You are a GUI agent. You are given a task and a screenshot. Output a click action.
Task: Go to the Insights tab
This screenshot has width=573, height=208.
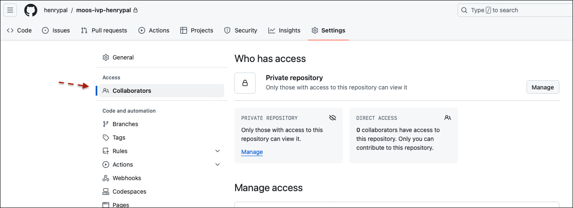284,30
